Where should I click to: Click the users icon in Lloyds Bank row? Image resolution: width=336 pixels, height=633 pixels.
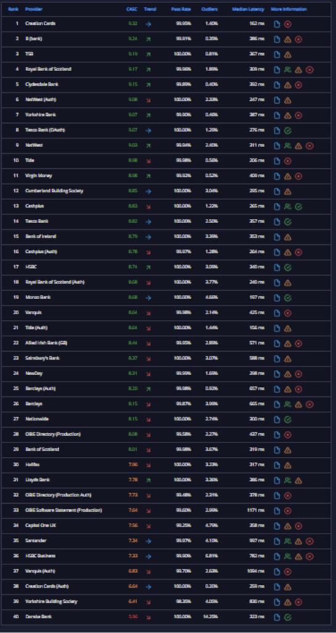pyautogui.click(x=288, y=480)
